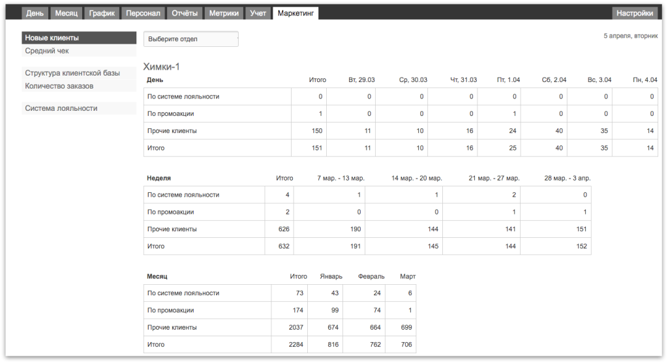Viewport: 668px width, 363px height.
Task: Go to the Персонал tab
Action: [143, 13]
